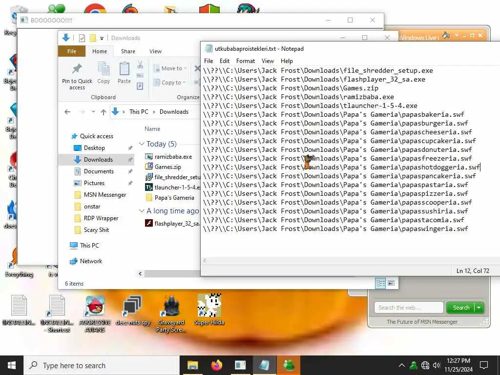
Task: Open Network in navigation pane
Action: [x=91, y=261]
